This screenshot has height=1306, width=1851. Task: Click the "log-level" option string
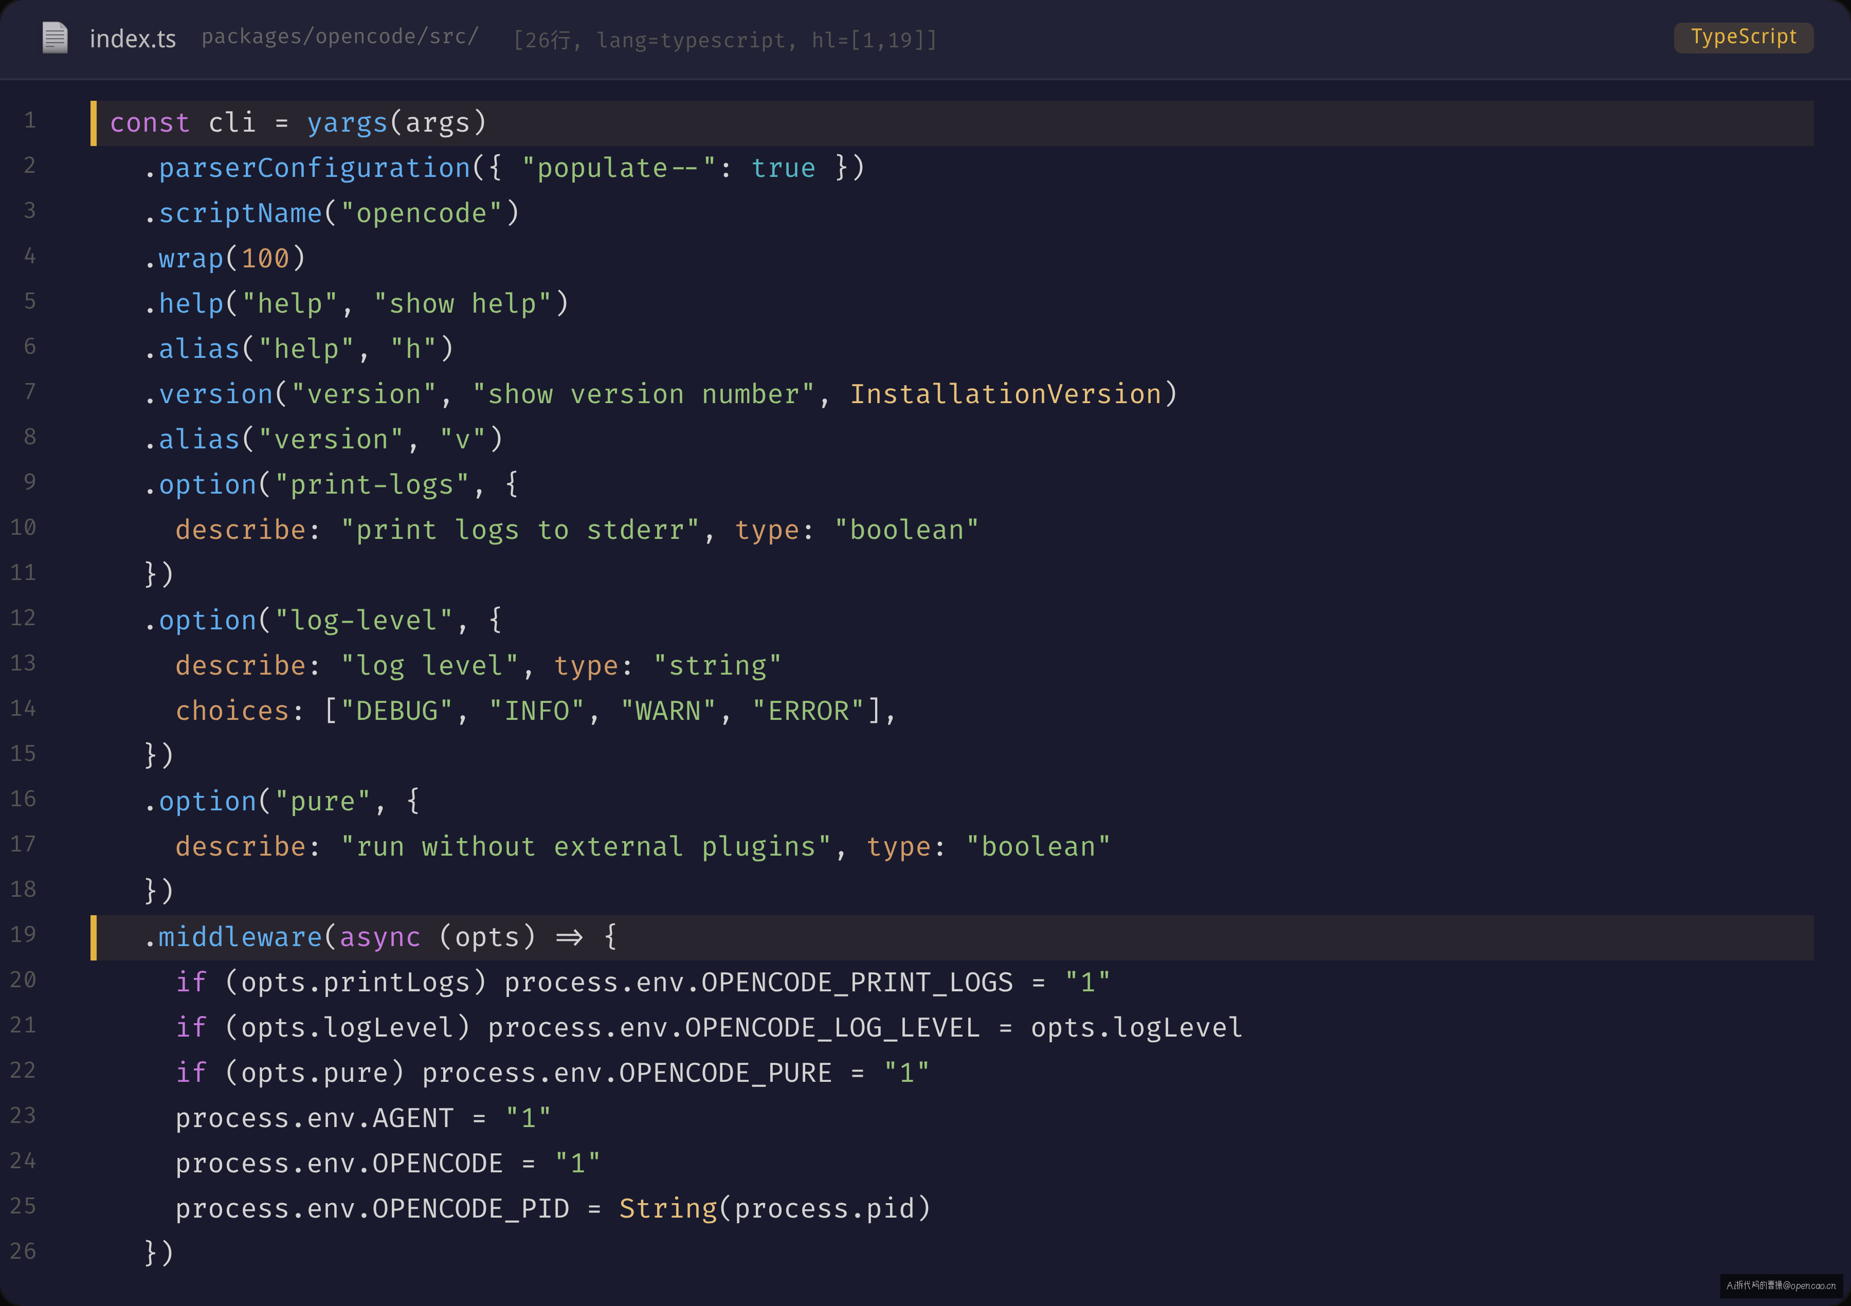(x=365, y=620)
